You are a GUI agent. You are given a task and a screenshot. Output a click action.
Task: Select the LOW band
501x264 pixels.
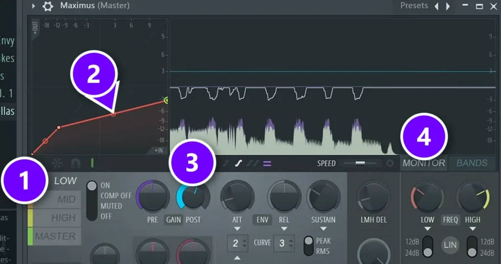point(65,181)
